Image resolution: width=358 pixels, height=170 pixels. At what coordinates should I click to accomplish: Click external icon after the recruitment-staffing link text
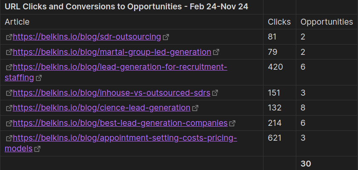[x=39, y=78]
